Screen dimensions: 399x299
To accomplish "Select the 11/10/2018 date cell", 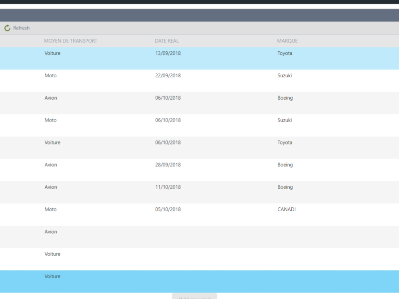I will [x=168, y=187].
